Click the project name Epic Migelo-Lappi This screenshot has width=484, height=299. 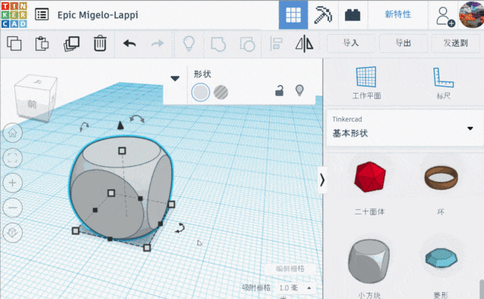pyautogui.click(x=98, y=15)
